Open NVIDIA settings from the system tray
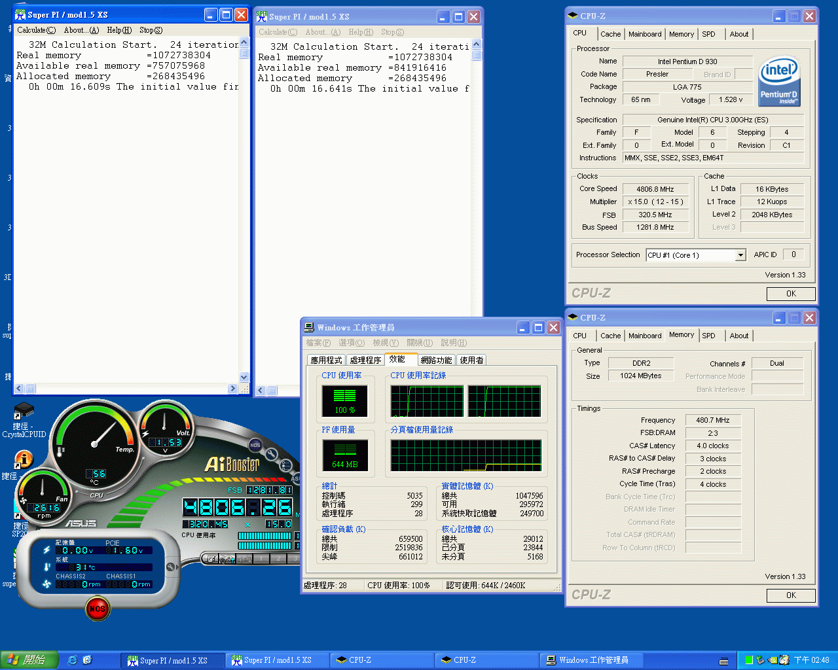This screenshot has height=670, width=838. (771, 660)
